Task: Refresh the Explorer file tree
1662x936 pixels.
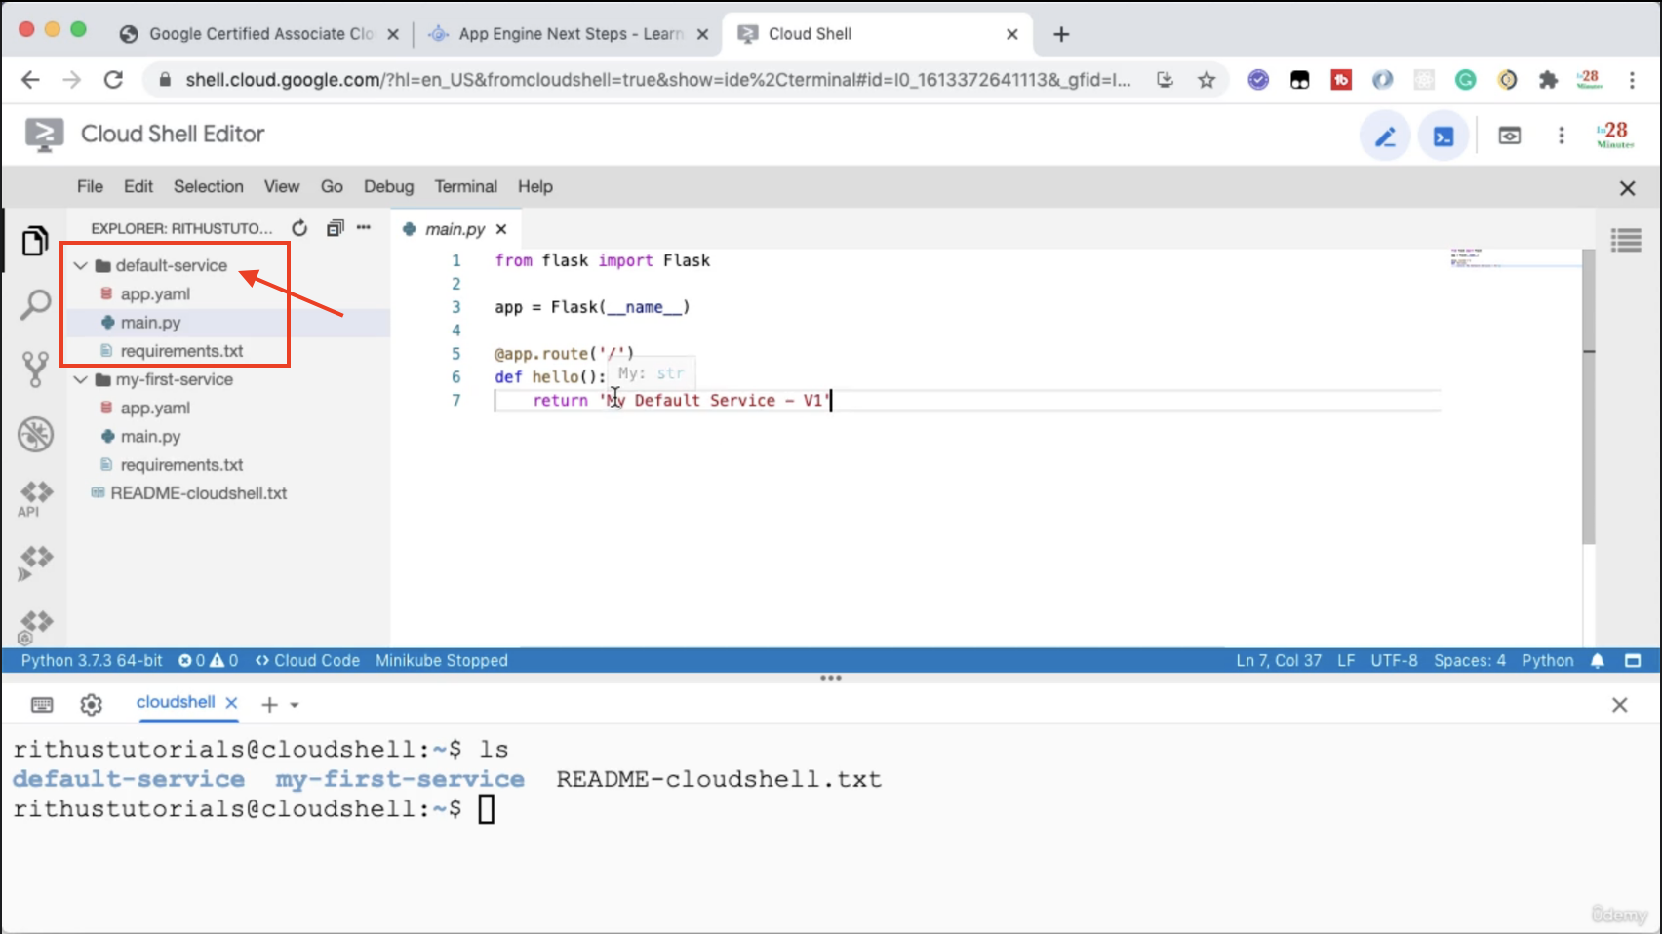Action: (299, 228)
